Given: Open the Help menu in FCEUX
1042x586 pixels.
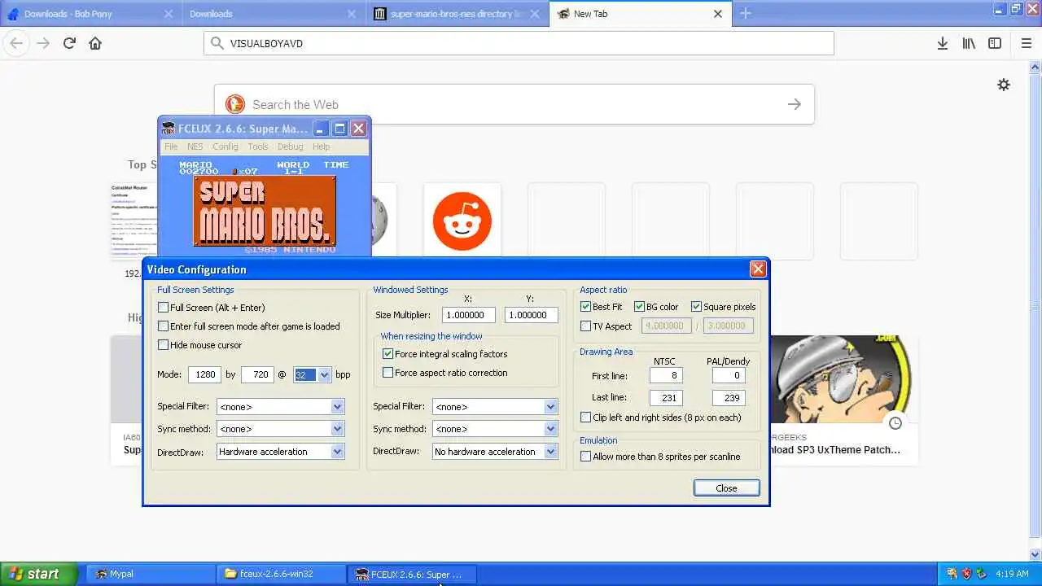Looking at the screenshot, I should tap(322, 146).
